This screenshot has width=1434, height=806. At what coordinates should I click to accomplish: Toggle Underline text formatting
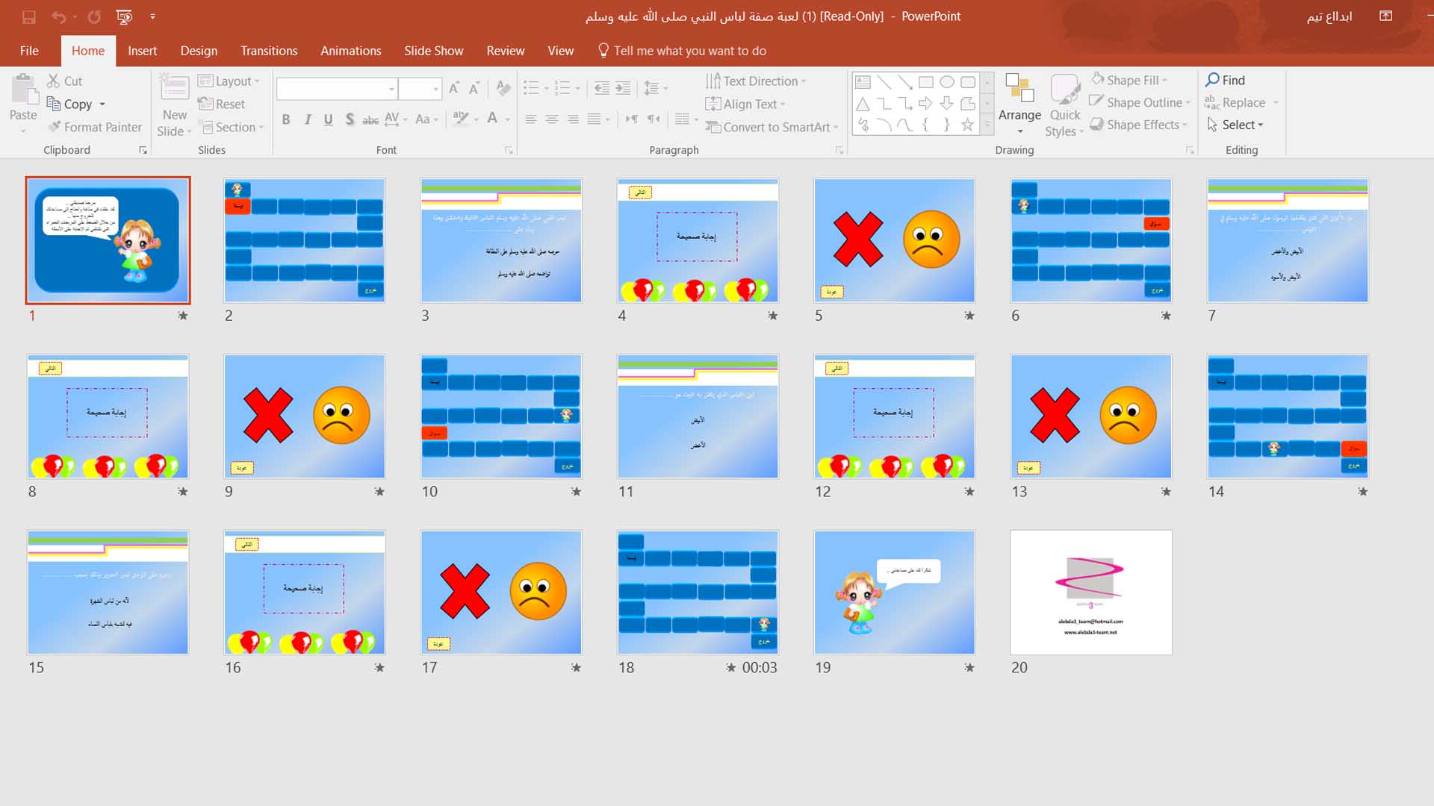(x=328, y=119)
